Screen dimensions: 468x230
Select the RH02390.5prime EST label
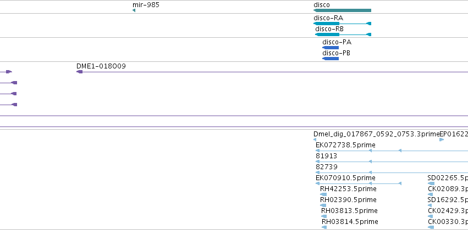point(348,200)
